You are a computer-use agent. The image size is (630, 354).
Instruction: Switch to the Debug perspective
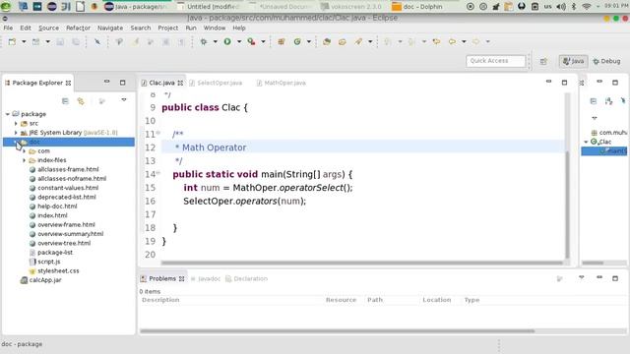tap(606, 61)
